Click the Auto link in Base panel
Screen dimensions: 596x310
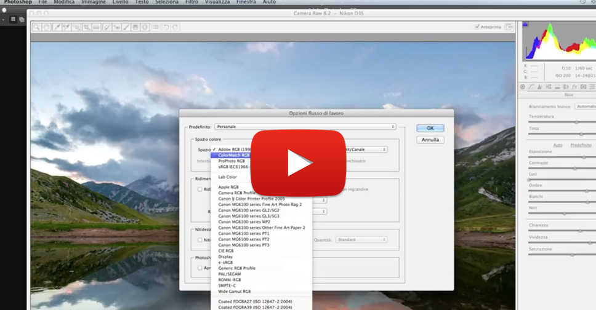558,145
